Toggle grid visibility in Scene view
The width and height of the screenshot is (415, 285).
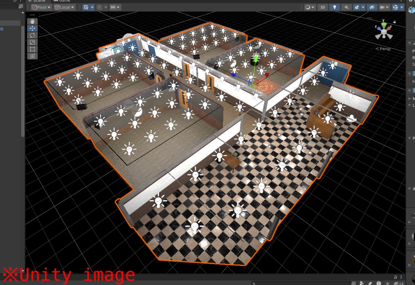point(86,7)
